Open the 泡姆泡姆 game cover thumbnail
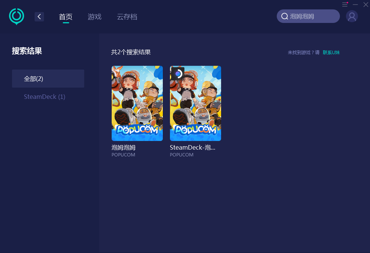Image resolution: width=370 pixels, height=253 pixels. click(137, 103)
